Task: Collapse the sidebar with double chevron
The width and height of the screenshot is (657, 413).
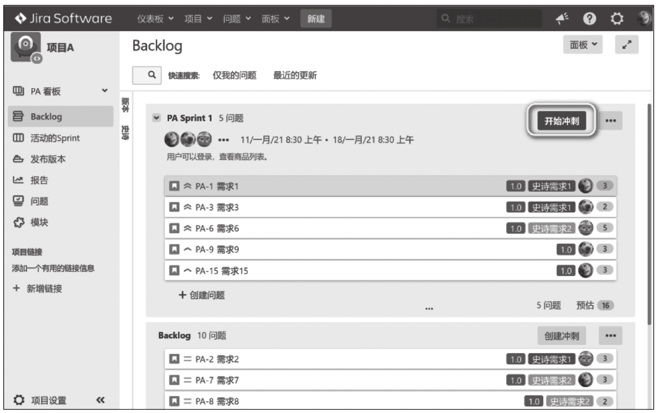Action: click(100, 400)
